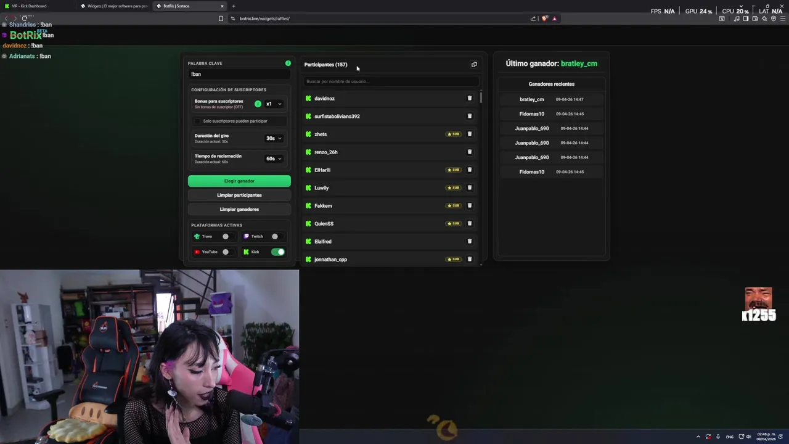Disable the Kick platform toggle
The height and width of the screenshot is (444, 789).
(x=278, y=252)
